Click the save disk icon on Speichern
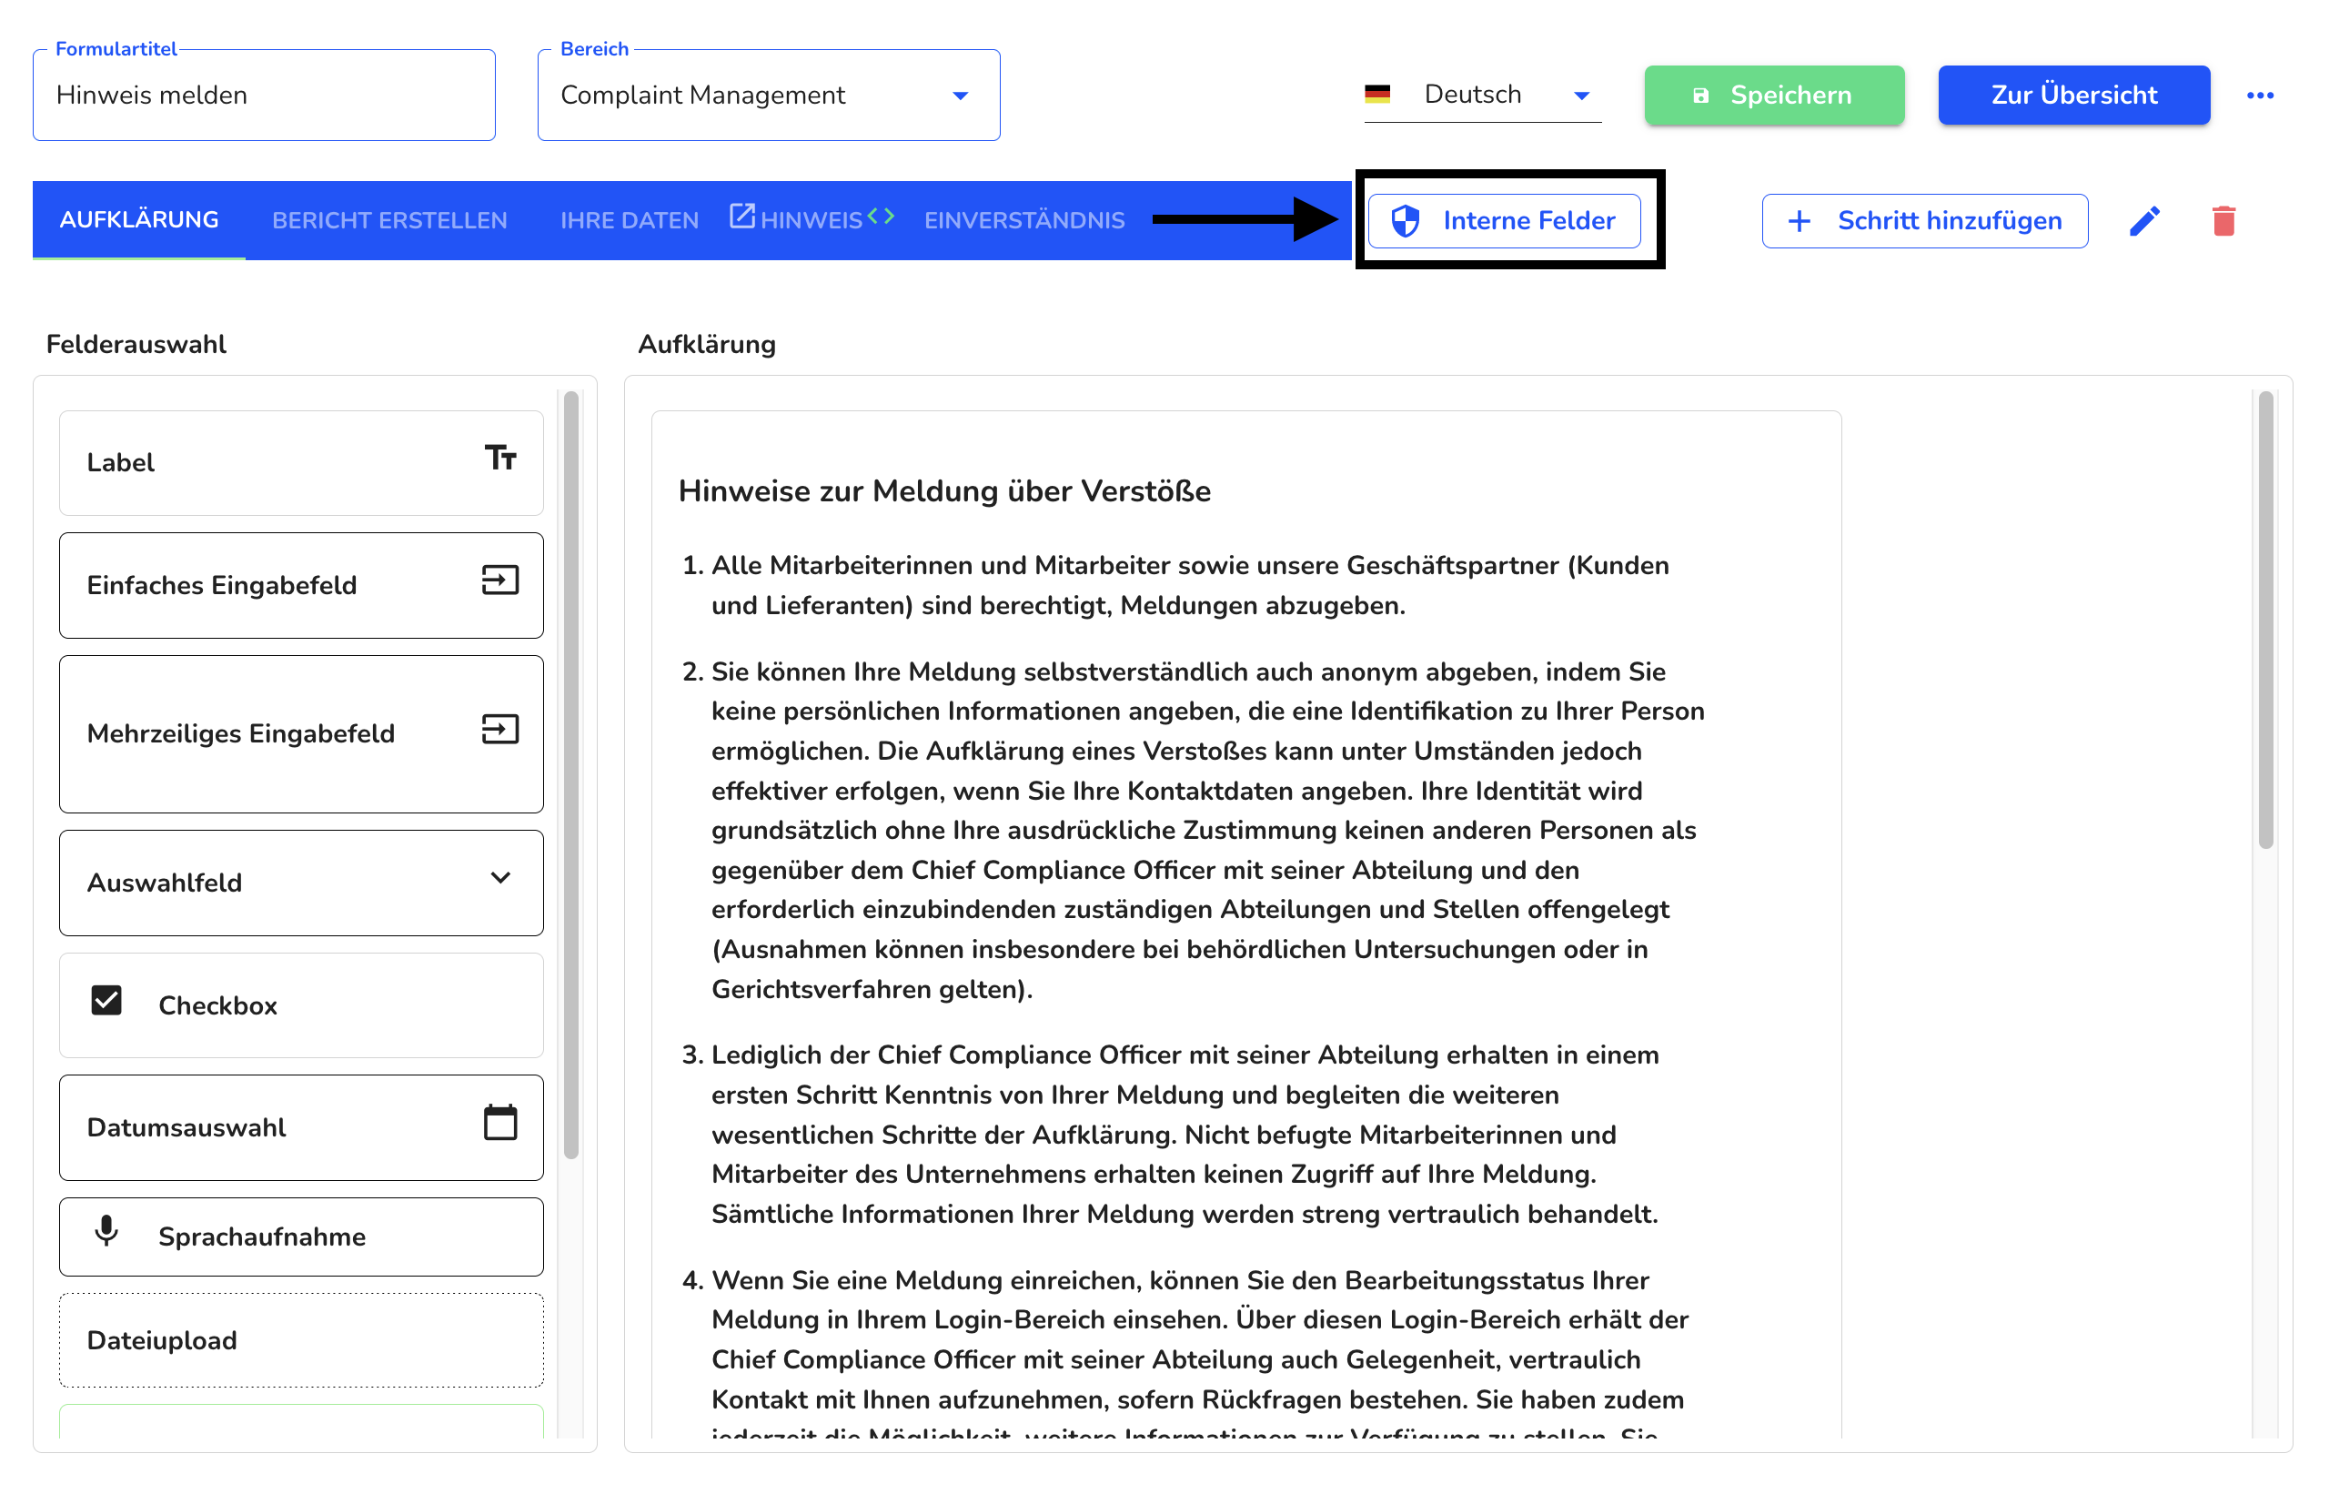 click(x=1699, y=95)
